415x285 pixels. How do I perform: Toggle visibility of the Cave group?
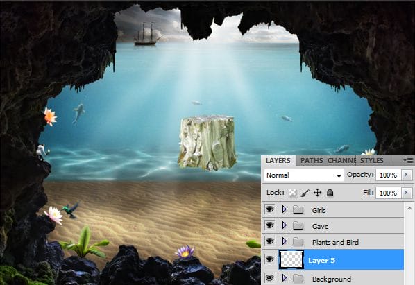(x=269, y=225)
